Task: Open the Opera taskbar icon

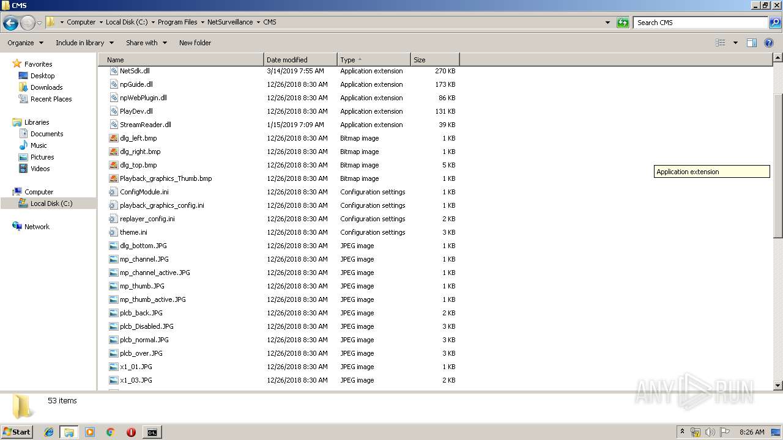Action: tap(131, 432)
